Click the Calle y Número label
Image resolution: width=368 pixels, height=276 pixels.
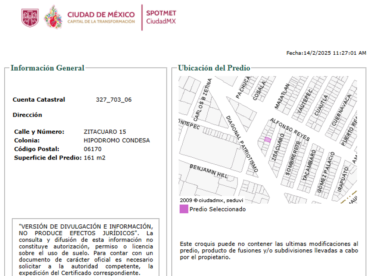click(x=39, y=132)
